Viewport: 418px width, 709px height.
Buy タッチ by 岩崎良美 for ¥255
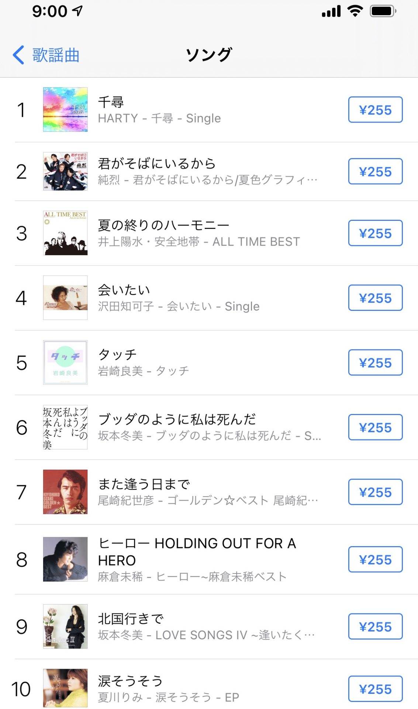click(x=375, y=362)
